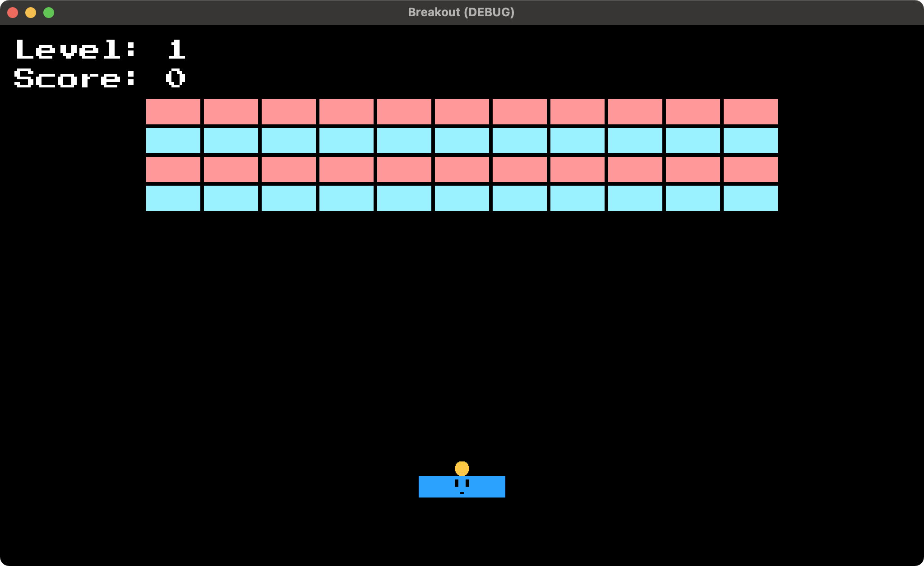Click the first pink brick in third row

(x=173, y=169)
